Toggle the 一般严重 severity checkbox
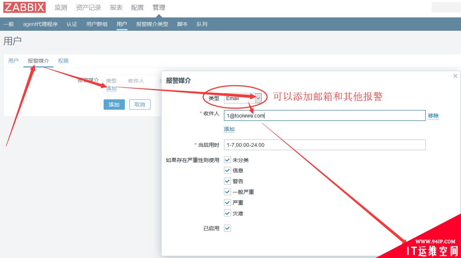This screenshot has height=258, width=461. pyautogui.click(x=228, y=192)
